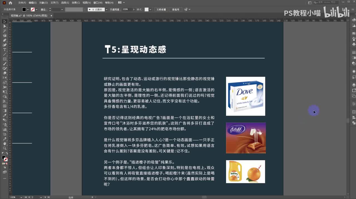Image resolution: width=356 pixels, height=199 pixels.
Task: Select the Curvature tool
Action: [5, 45]
